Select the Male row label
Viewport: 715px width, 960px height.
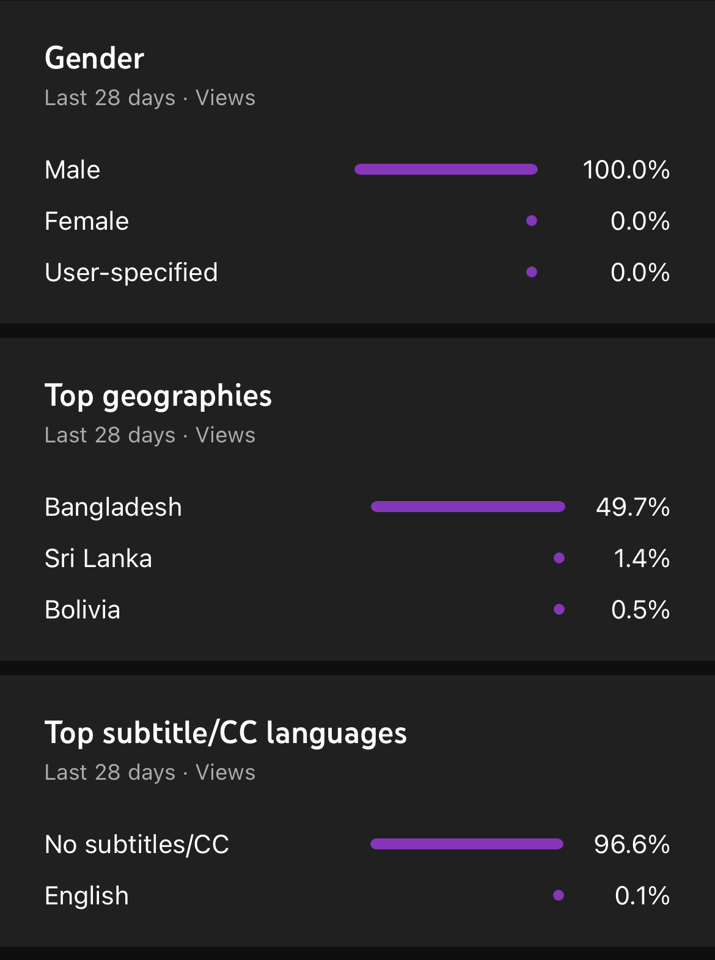(x=72, y=170)
